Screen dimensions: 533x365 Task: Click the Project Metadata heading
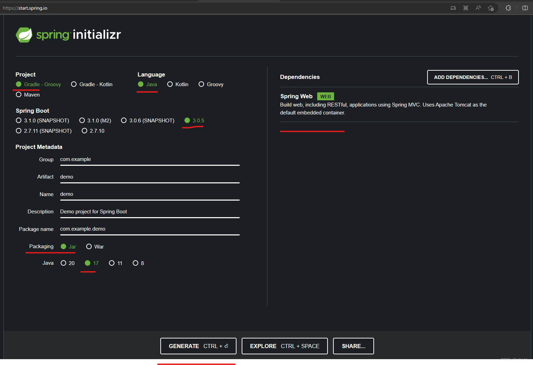(x=39, y=147)
